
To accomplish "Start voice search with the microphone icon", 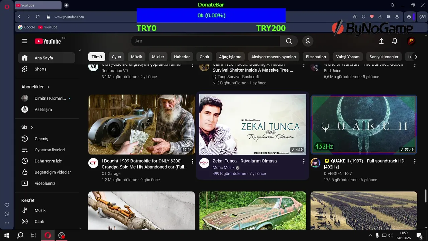I will click(308, 41).
